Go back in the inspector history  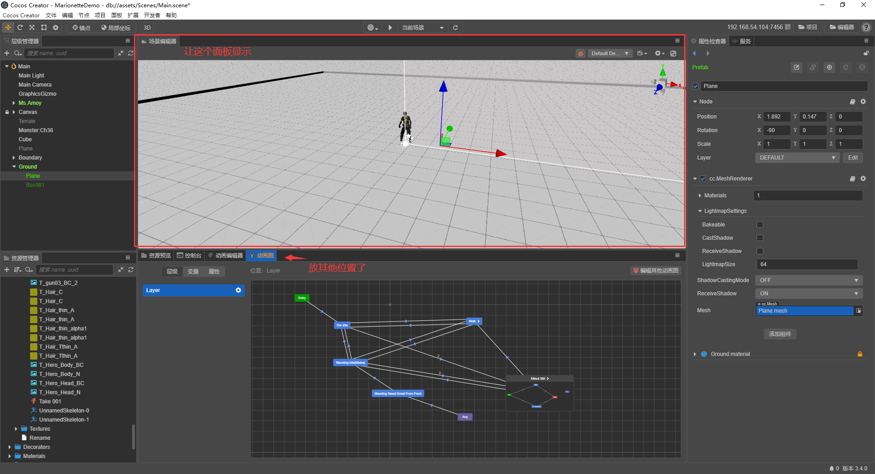(x=695, y=53)
